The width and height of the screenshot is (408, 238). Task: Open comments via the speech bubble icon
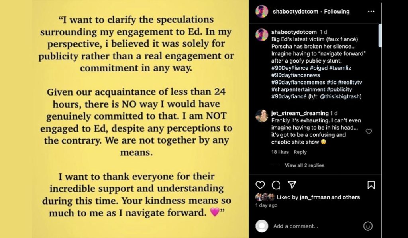276,185
